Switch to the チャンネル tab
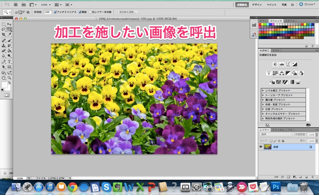319x195 pixels. click(x=278, y=129)
